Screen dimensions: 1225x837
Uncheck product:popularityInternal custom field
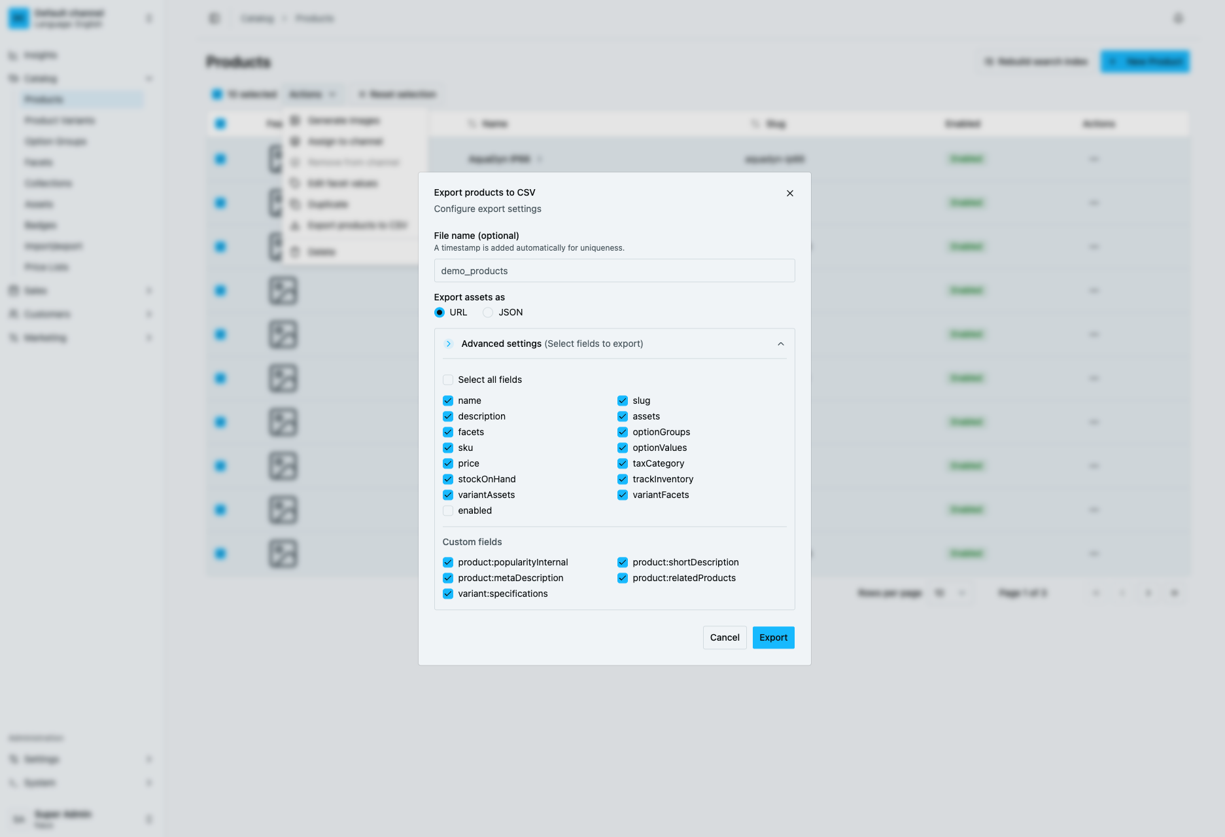448,562
